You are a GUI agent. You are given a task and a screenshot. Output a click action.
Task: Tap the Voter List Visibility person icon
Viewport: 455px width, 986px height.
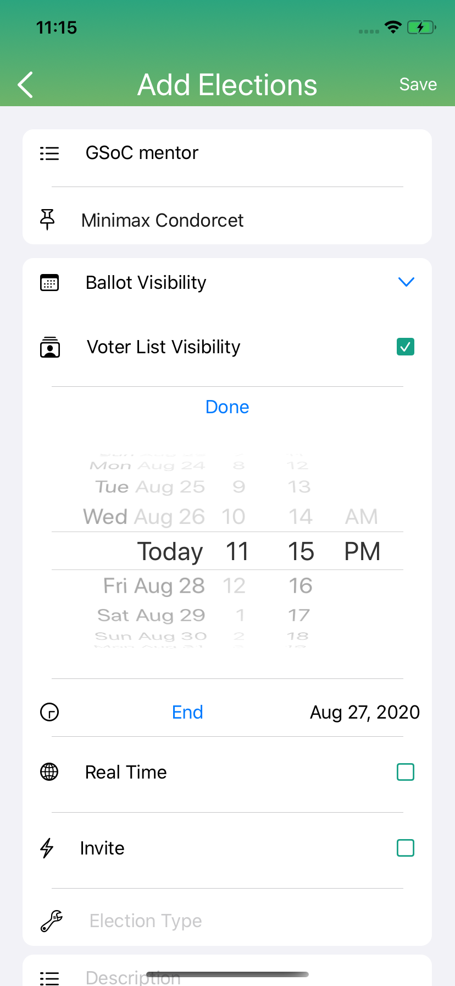coord(50,348)
